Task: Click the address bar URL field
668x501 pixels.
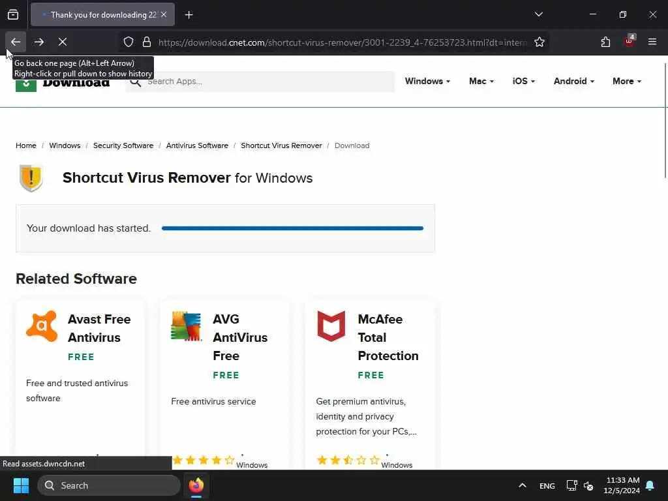Action: 342,42
